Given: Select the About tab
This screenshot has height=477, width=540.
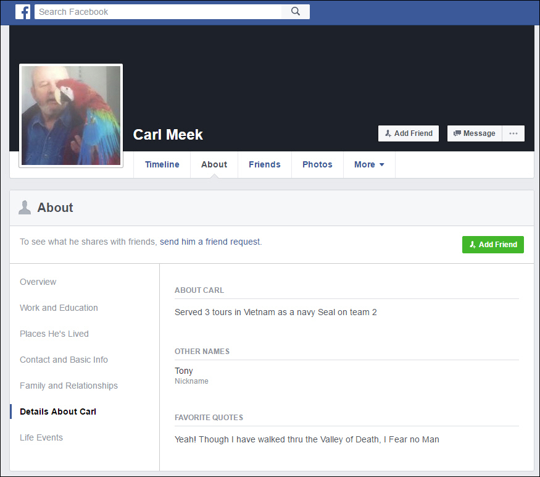Looking at the screenshot, I should pos(214,164).
